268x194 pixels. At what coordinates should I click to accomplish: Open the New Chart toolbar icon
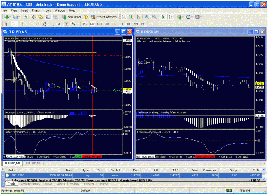[6, 17]
